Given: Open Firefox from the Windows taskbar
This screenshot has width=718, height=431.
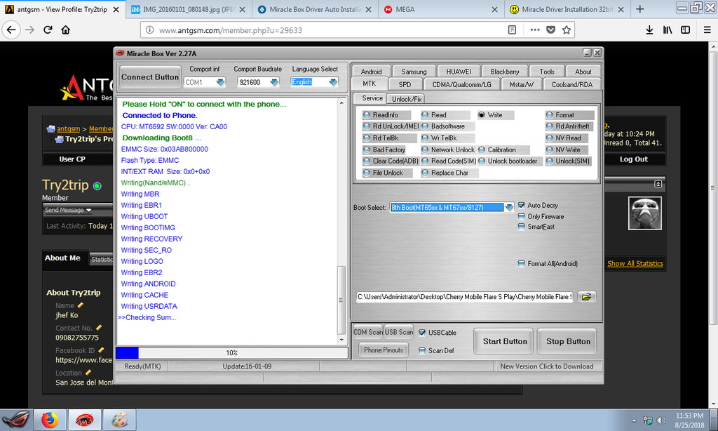Looking at the screenshot, I should point(50,420).
